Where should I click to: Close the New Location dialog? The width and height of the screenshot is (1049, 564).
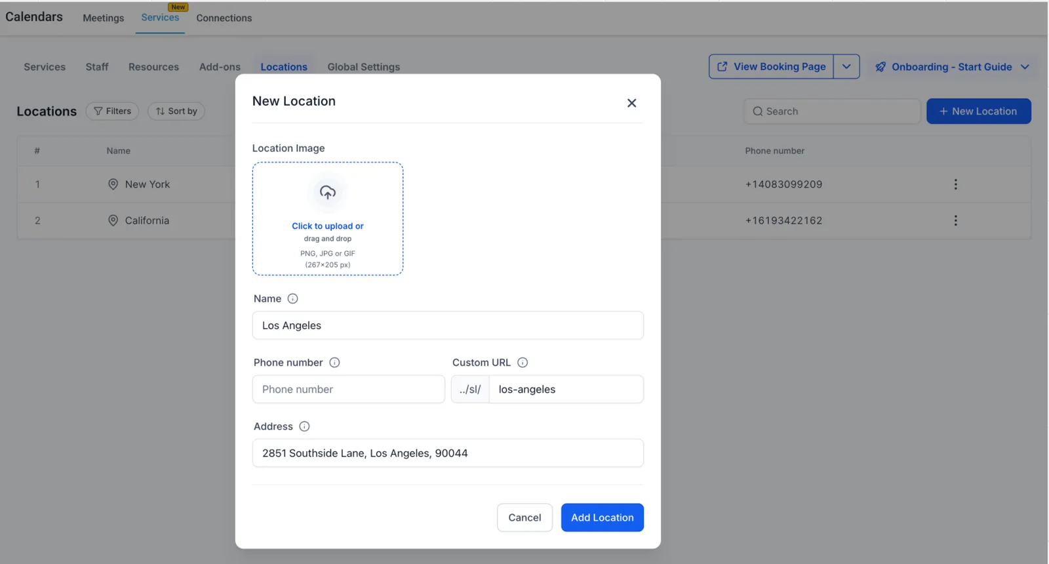631,103
